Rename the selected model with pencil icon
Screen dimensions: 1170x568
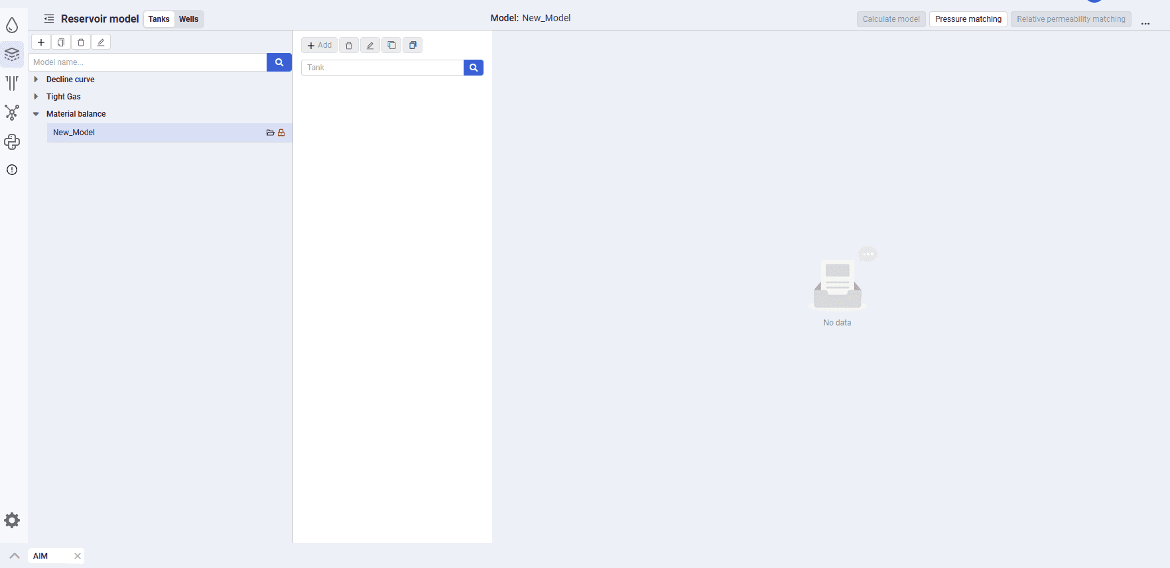[101, 42]
